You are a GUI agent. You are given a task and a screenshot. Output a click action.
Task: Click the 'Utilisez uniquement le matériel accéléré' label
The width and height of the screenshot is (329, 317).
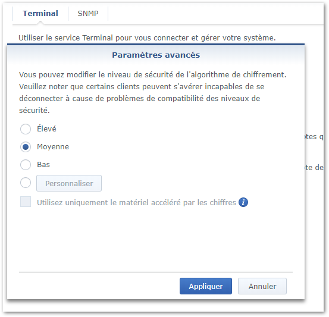coord(137,202)
